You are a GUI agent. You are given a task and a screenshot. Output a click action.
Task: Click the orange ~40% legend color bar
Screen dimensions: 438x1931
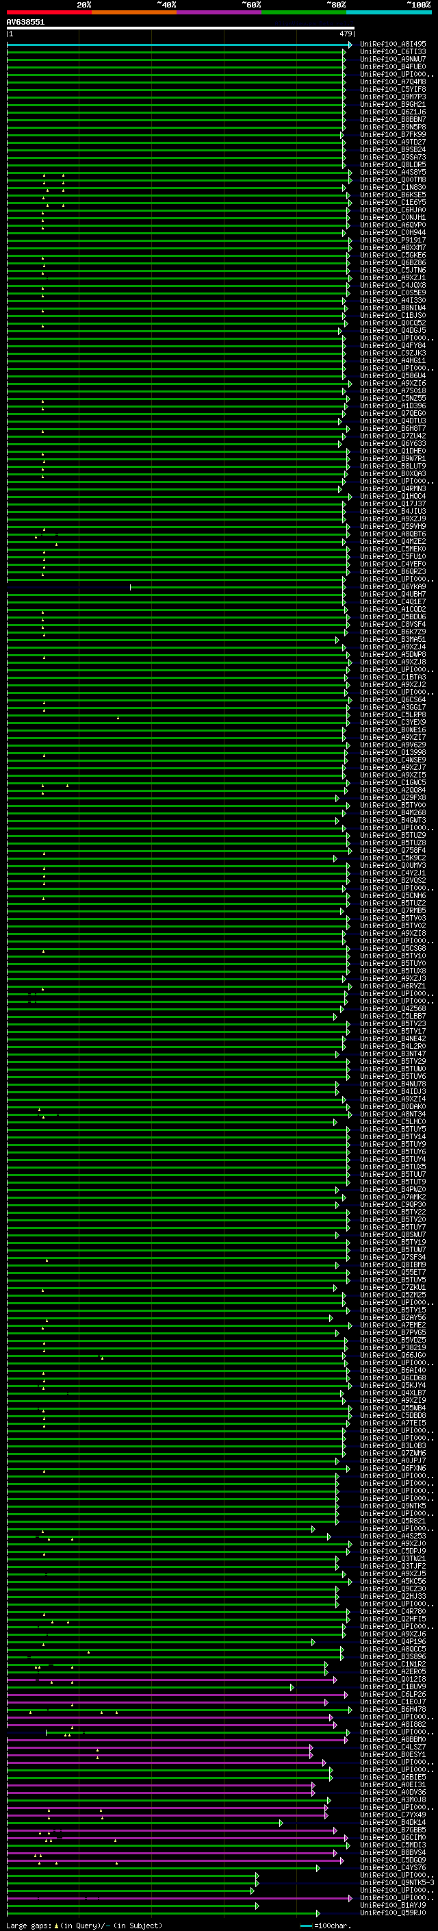pos(134,13)
